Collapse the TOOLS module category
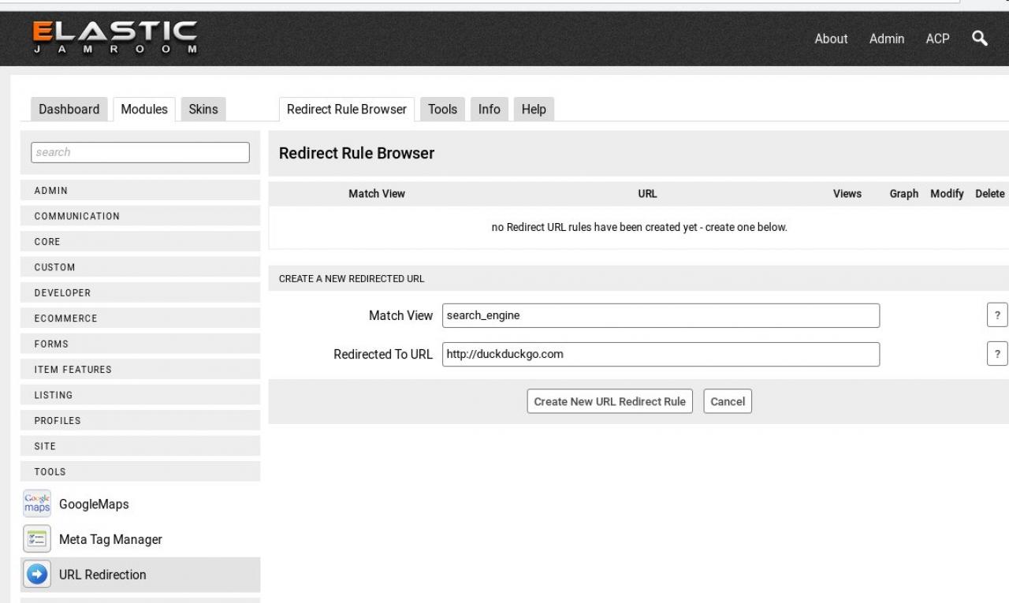1009x603 pixels. click(140, 472)
